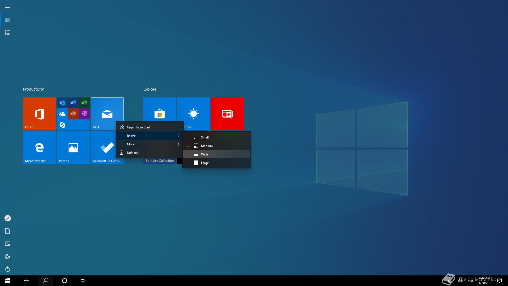Open the Office tile
Image resolution: width=508 pixels, height=286 pixels.
39,114
